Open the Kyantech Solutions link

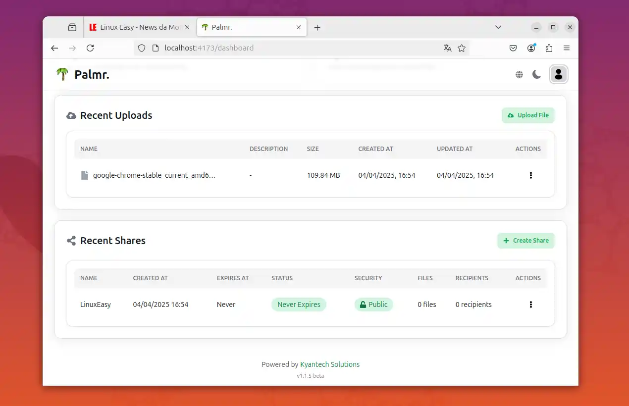point(330,364)
